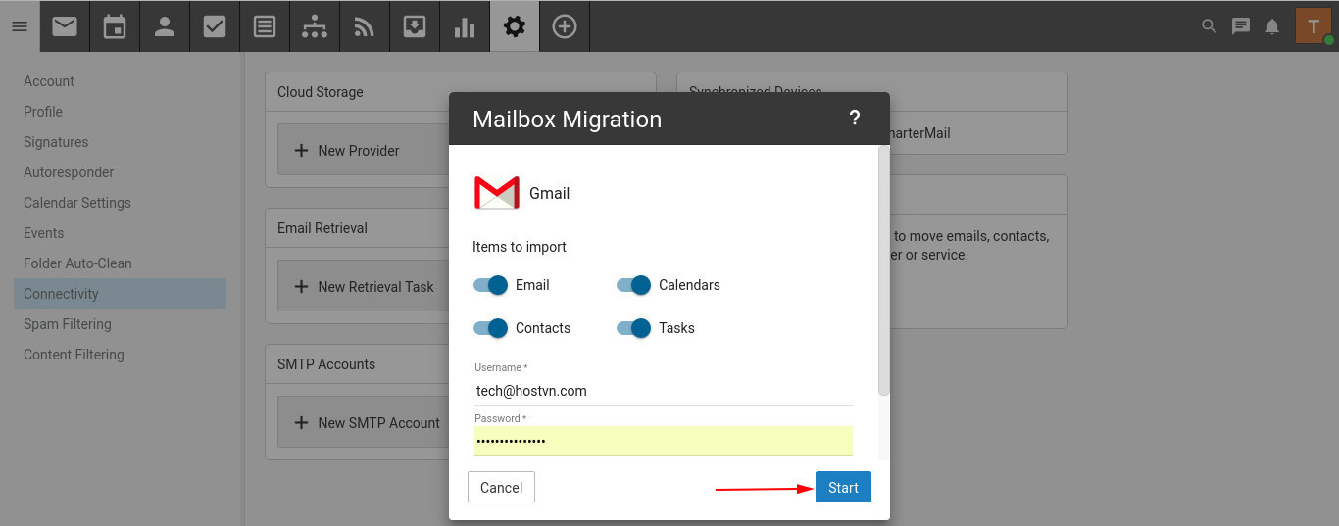Viewport: 1339px width, 526px height.
Task: Disable the Calendars import switch
Action: coord(633,285)
